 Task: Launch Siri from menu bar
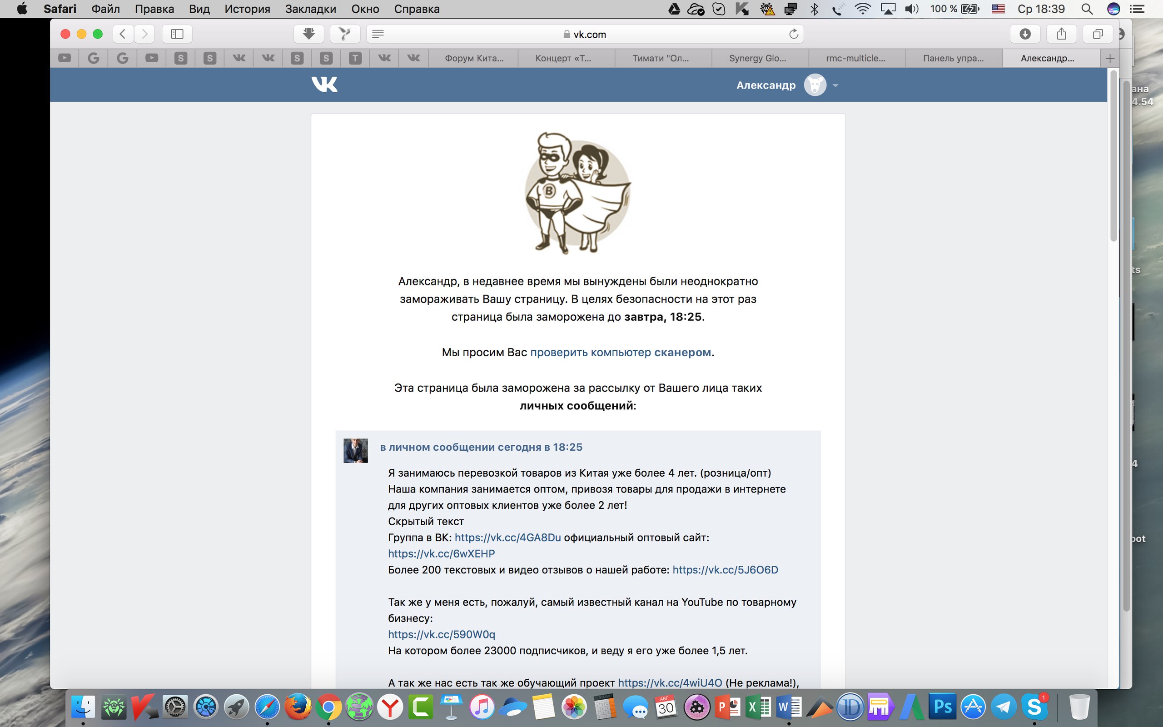point(1113,9)
